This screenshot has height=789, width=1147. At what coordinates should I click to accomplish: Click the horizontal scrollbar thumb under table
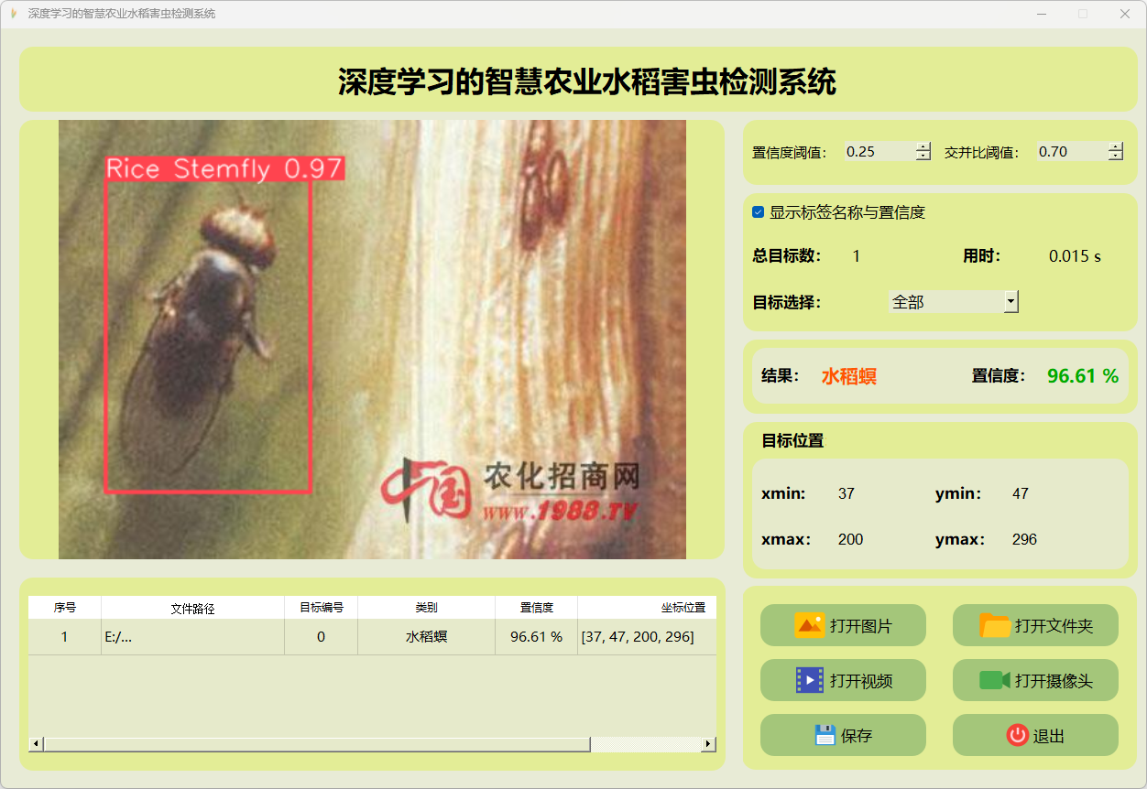316,744
